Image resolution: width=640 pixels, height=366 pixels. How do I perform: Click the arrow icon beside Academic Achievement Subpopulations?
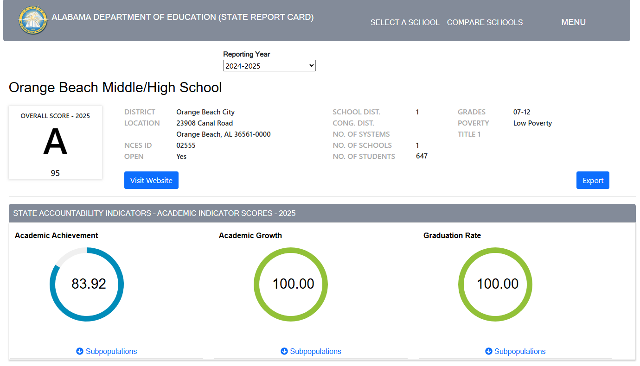pos(79,351)
